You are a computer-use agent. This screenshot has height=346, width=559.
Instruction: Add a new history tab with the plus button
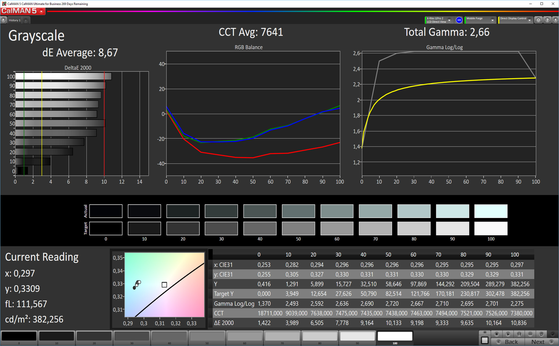pyautogui.click(x=26, y=20)
